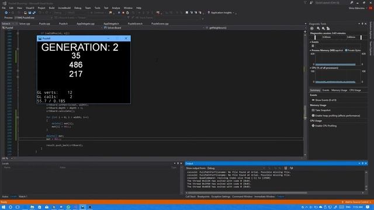Open Solution Explorer side tab
This screenshot has width=374, height=210.
(x=371, y=30)
